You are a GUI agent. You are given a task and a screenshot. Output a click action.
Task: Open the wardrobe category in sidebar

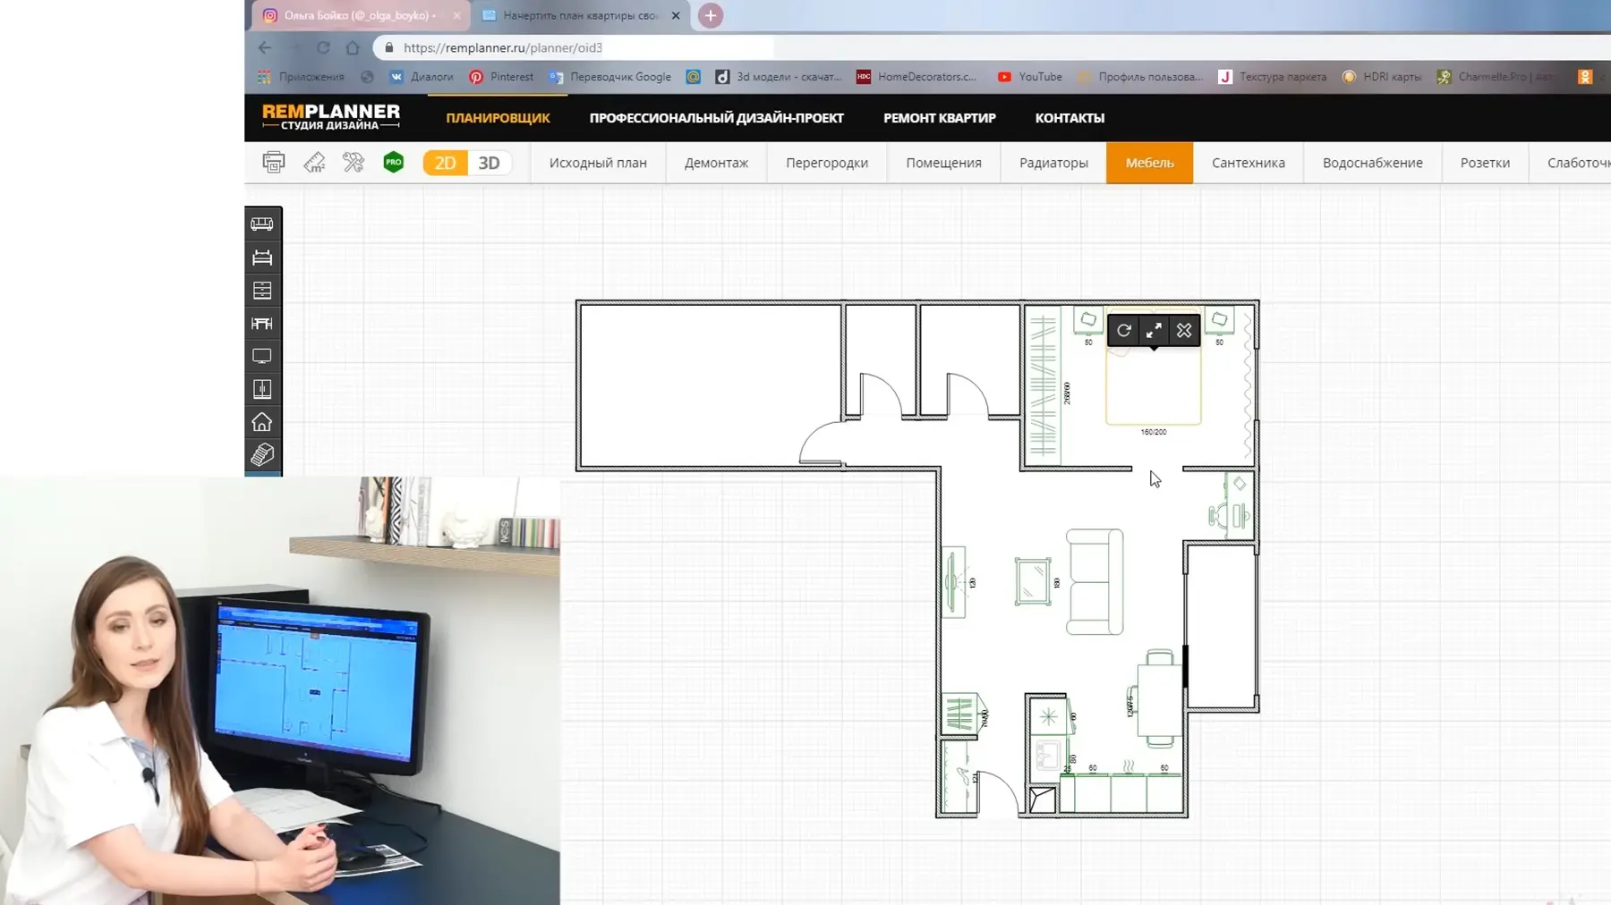click(262, 389)
